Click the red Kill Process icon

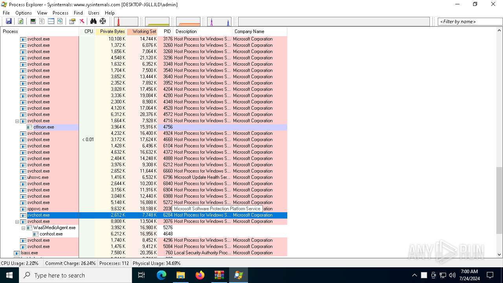click(x=82, y=21)
